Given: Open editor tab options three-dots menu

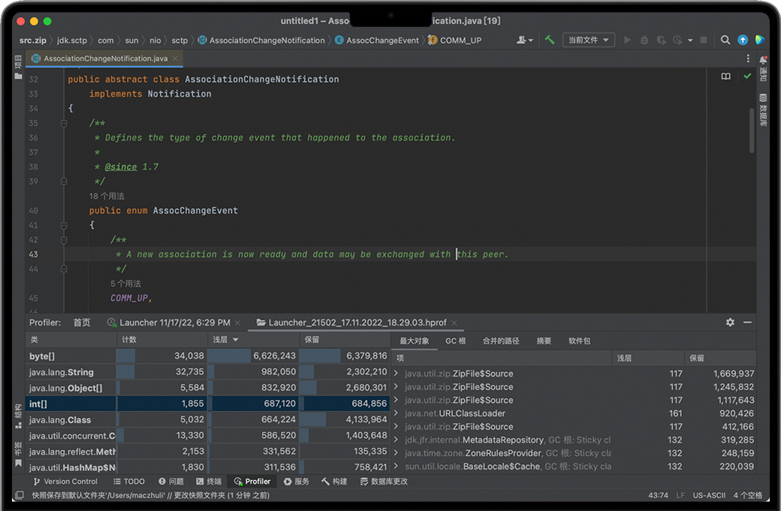Looking at the screenshot, I should tap(748, 58).
